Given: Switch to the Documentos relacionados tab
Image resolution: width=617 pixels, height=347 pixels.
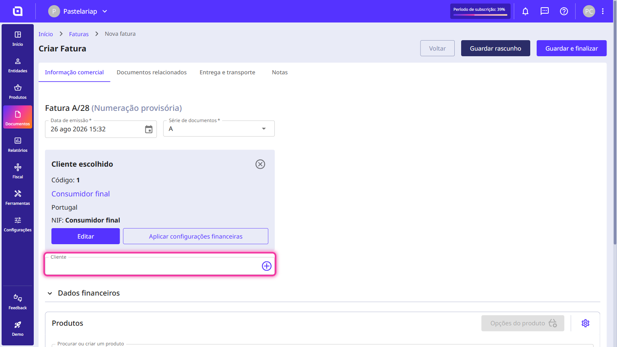Looking at the screenshot, I should pyautogui.click(x=152, y=72).
